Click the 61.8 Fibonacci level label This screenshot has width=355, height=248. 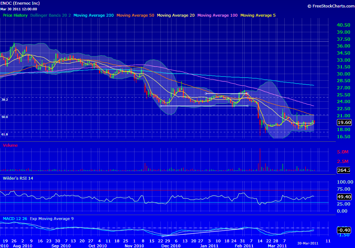coord(5,134)
